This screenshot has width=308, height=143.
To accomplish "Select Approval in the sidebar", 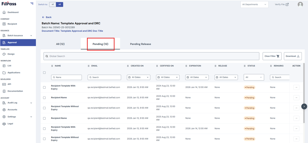I will pos(18,43).
